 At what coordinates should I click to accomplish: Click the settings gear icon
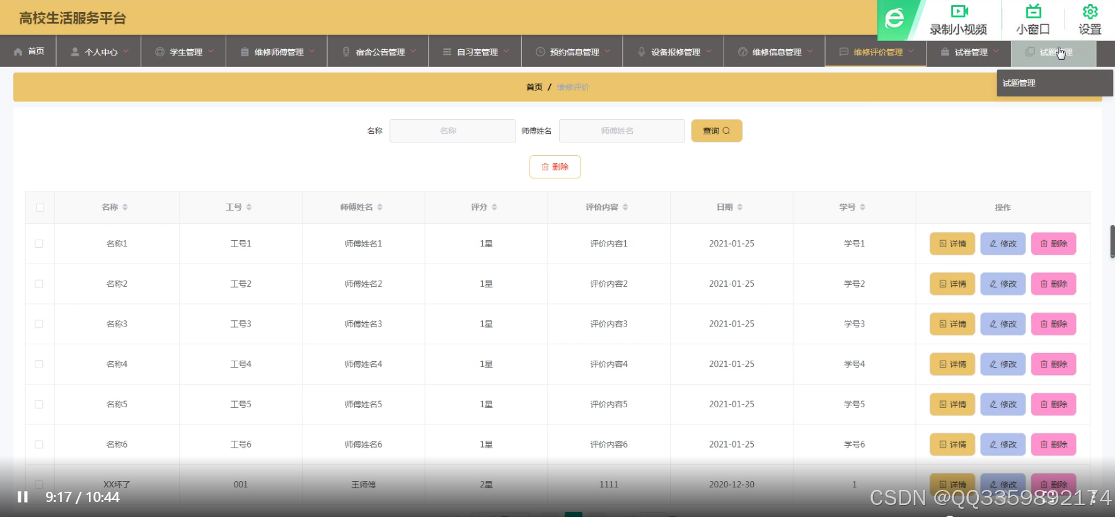[1090, 11]
